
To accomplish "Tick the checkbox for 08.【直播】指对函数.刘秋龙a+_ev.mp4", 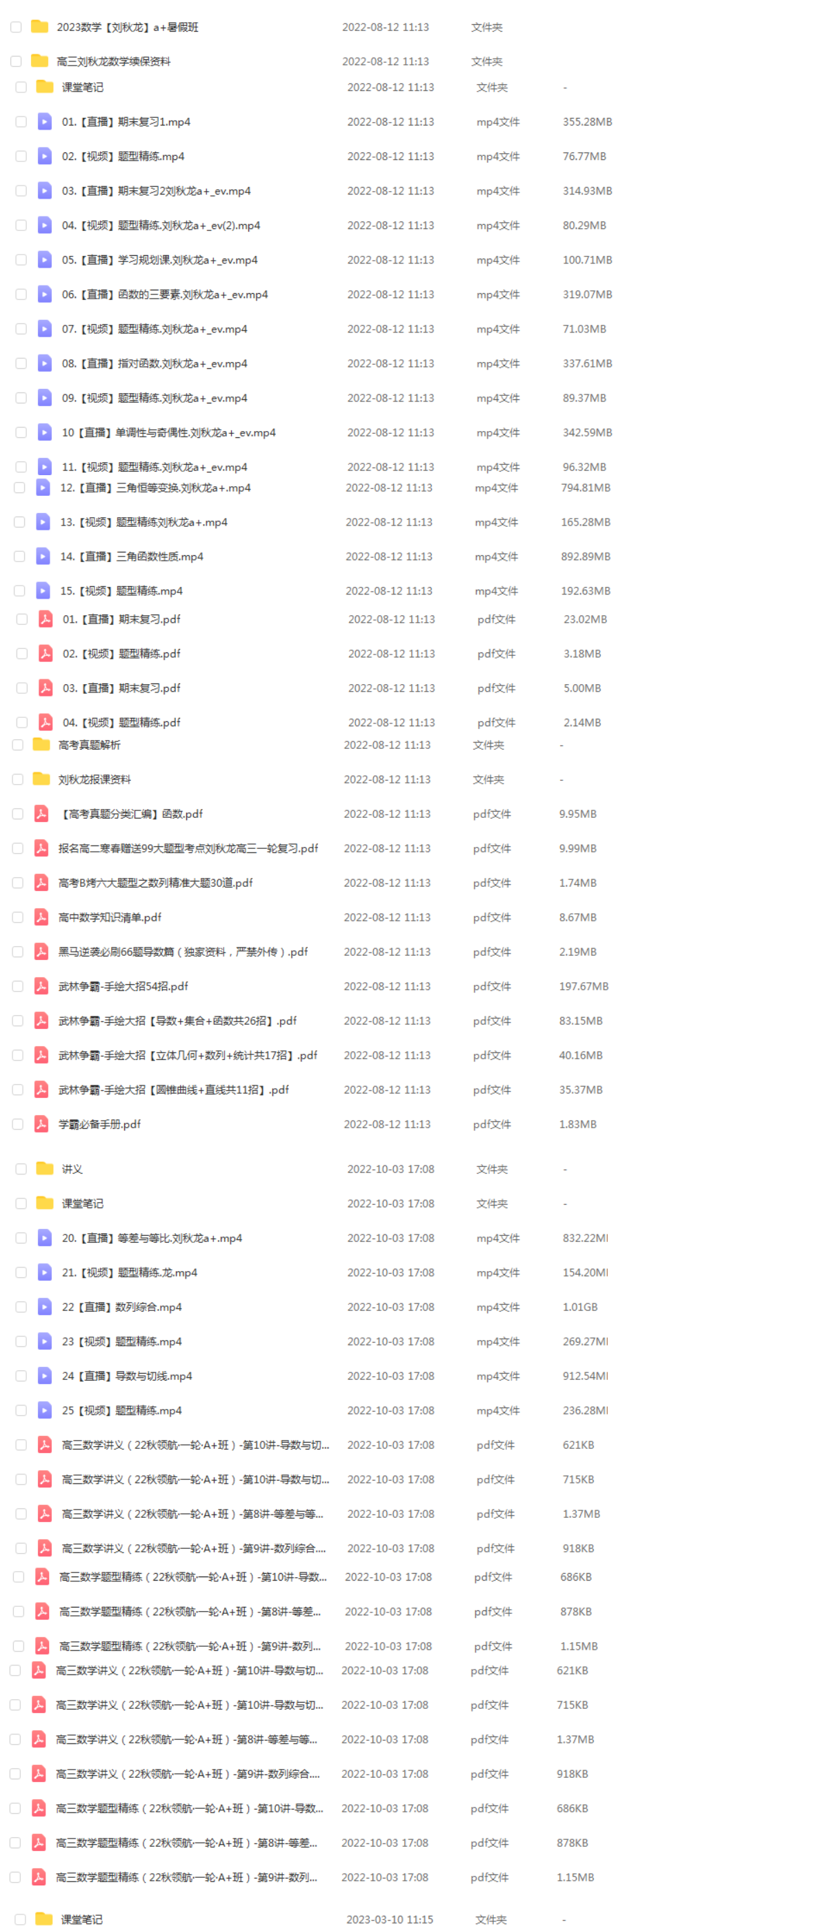I will 21,363.
